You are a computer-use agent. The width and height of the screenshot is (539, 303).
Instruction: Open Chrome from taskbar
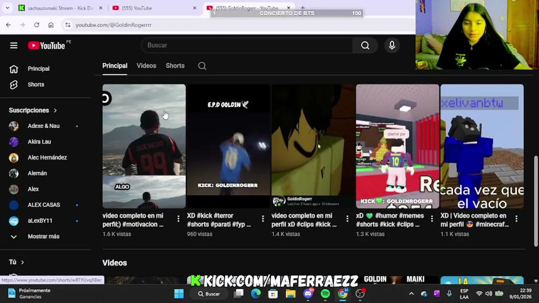343,294
